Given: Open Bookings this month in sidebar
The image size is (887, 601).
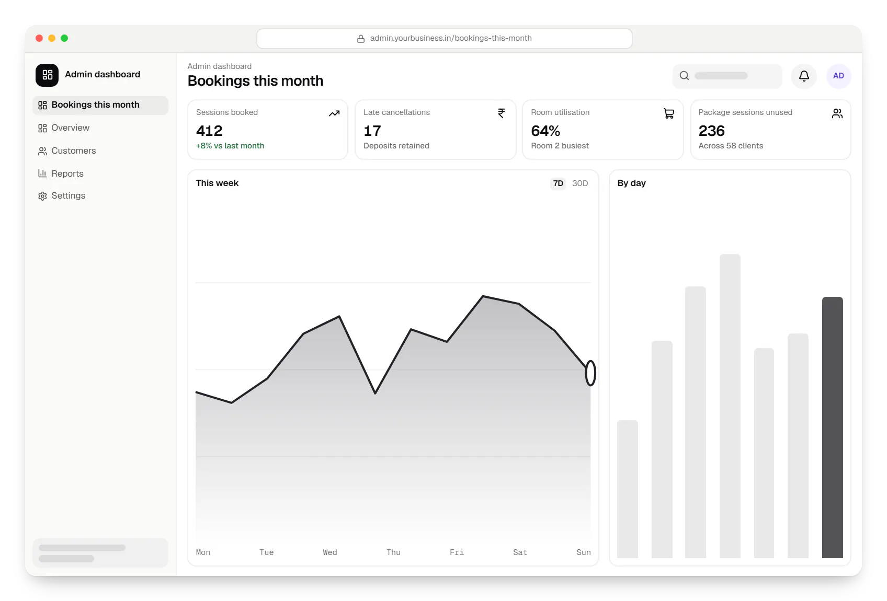Looking at the screenshot, I should pyautogui.click(x=100, y=105).
